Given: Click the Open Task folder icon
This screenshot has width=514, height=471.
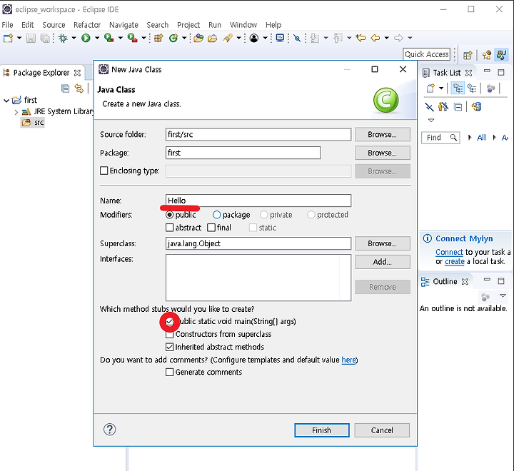Looking at the screenshot, I should [213, 38].
